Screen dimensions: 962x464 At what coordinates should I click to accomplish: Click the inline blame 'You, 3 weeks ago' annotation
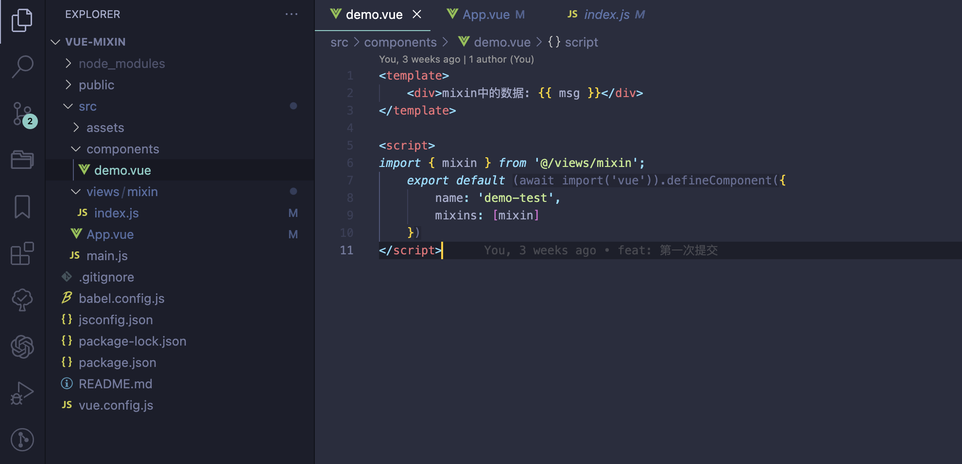601,250
